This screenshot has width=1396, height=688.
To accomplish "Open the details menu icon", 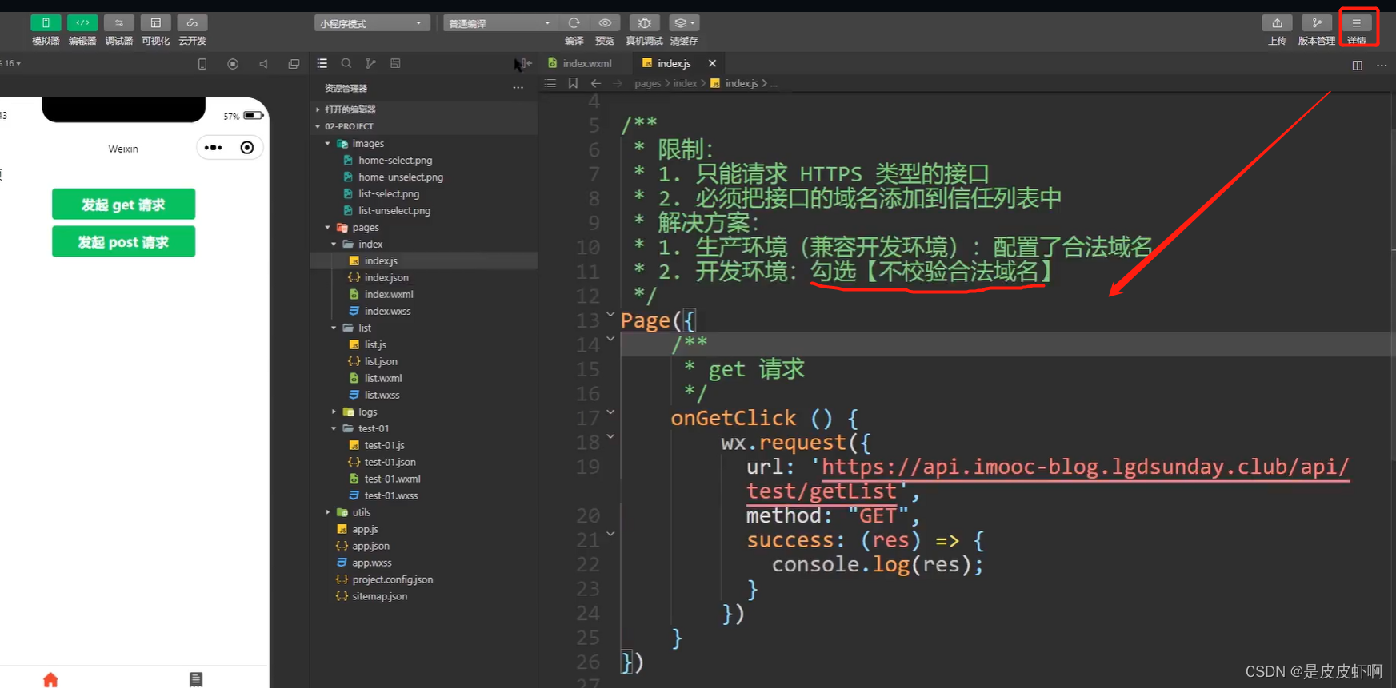I will click(x=1356, y=23).
